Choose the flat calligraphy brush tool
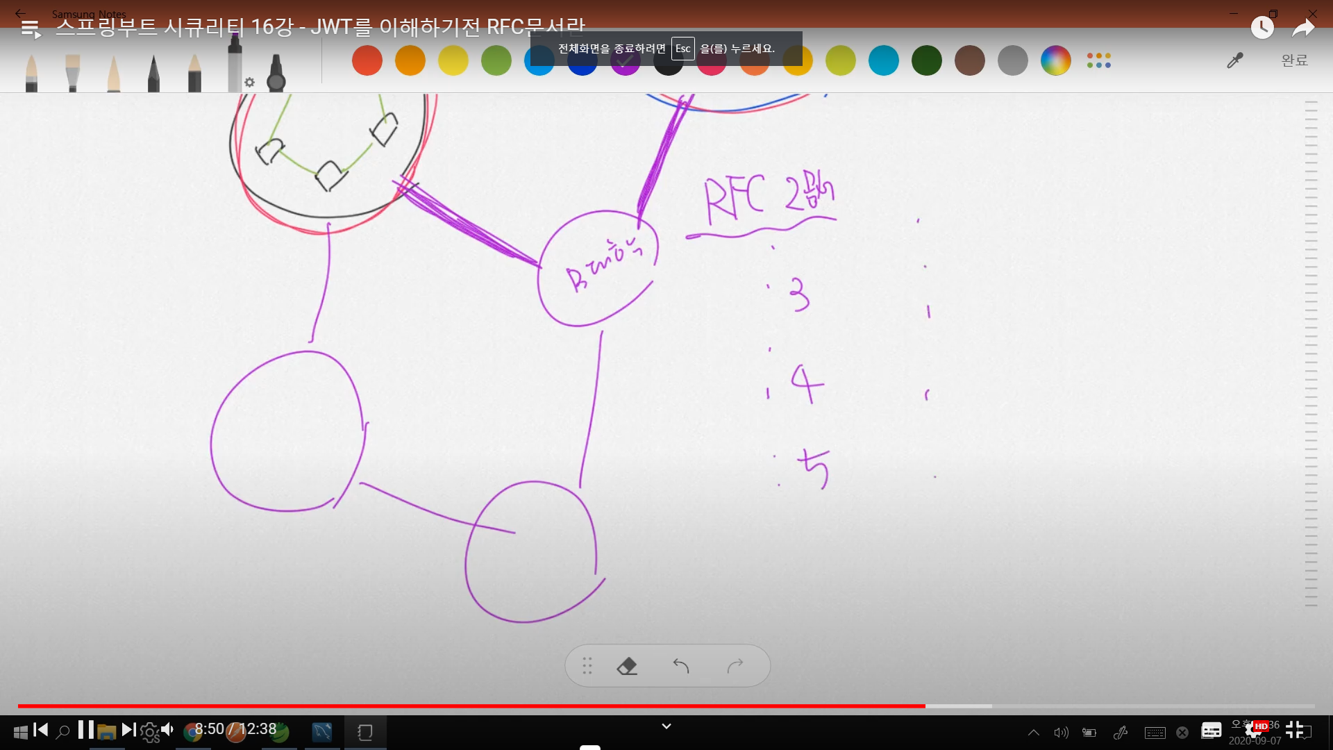This screenshot has width=1333, height=750. point(72,73)
